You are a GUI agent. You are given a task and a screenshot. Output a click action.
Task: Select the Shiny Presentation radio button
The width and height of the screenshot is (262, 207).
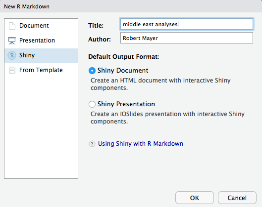(92, 104)
